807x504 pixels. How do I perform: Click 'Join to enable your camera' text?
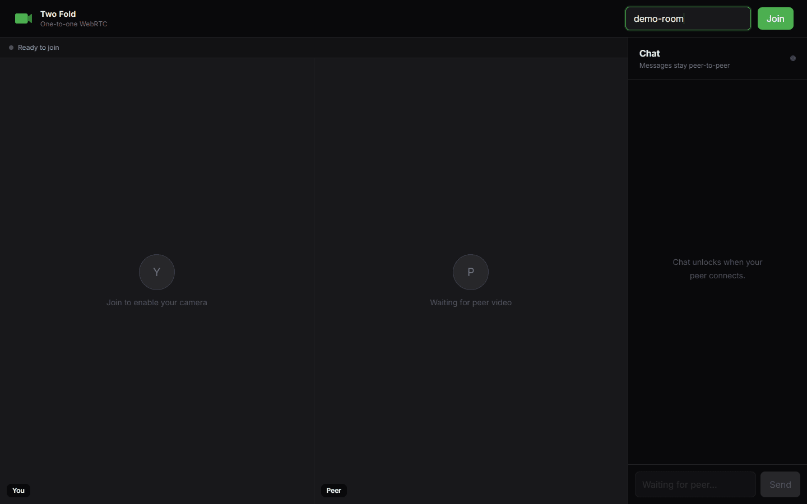(157, 302)
